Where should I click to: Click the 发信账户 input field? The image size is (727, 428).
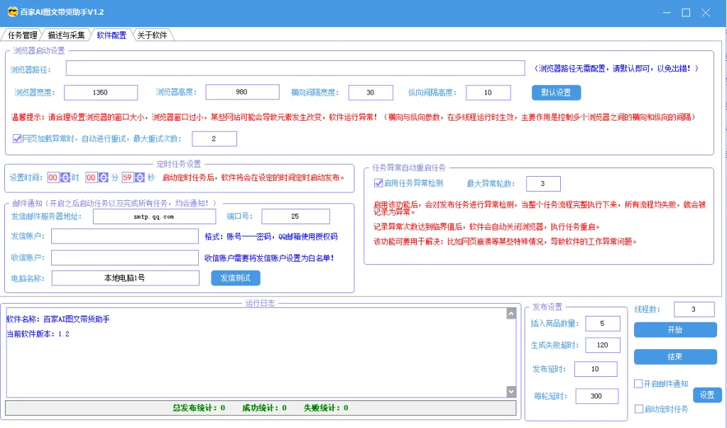pos(125,236)
